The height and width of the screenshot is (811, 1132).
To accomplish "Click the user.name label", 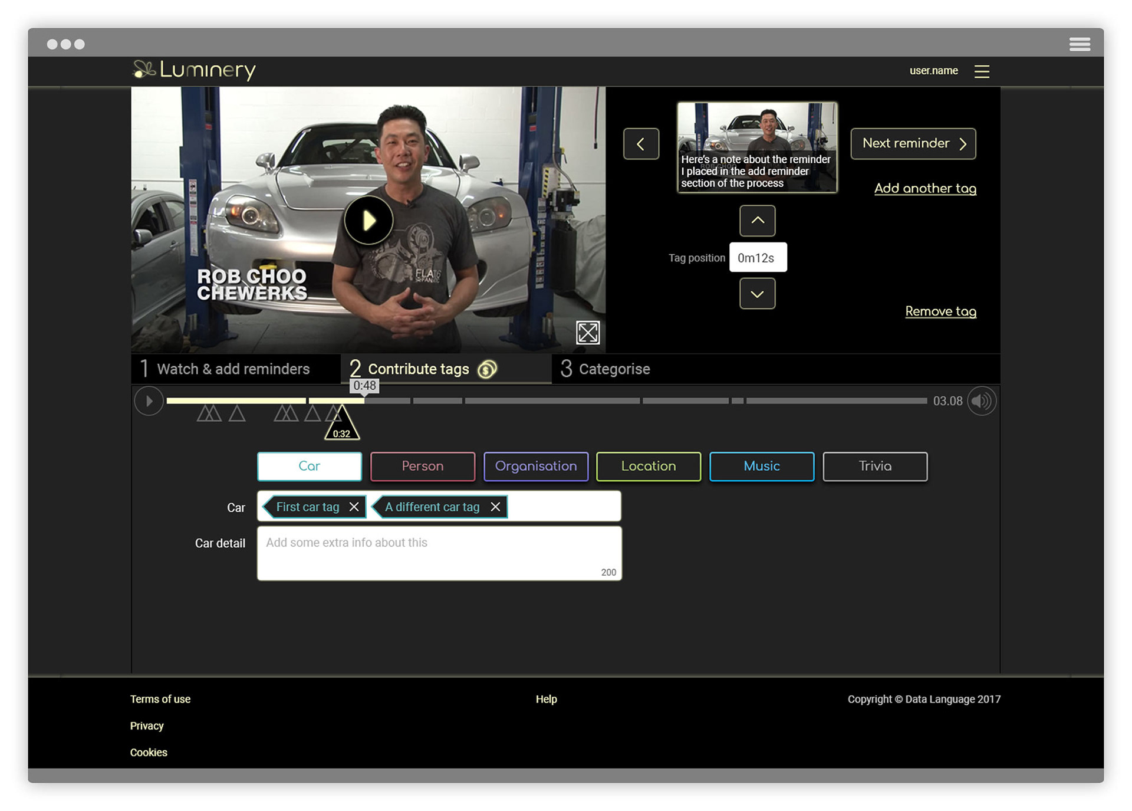I will [x=933, y=71].
